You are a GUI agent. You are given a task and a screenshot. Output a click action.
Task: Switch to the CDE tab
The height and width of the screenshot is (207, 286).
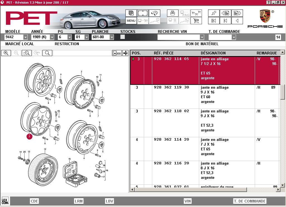click(34, 201)
